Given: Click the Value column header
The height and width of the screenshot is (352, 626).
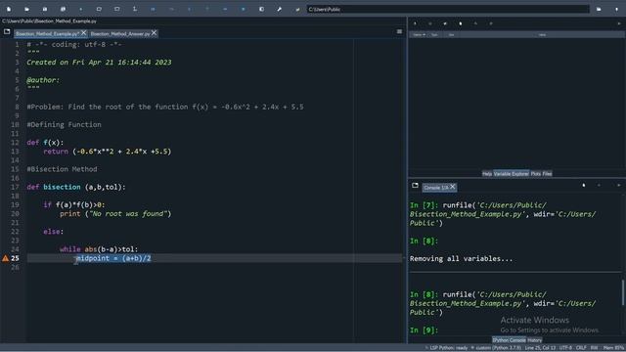Looking at the screenshot, I should pos(542,35).
